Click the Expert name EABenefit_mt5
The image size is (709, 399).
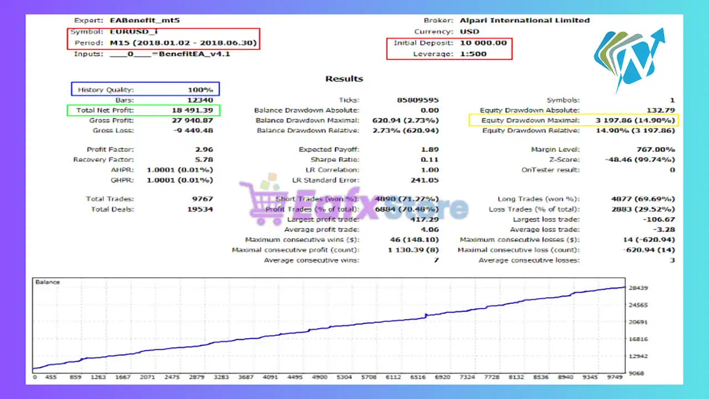(x=145, y=21)
